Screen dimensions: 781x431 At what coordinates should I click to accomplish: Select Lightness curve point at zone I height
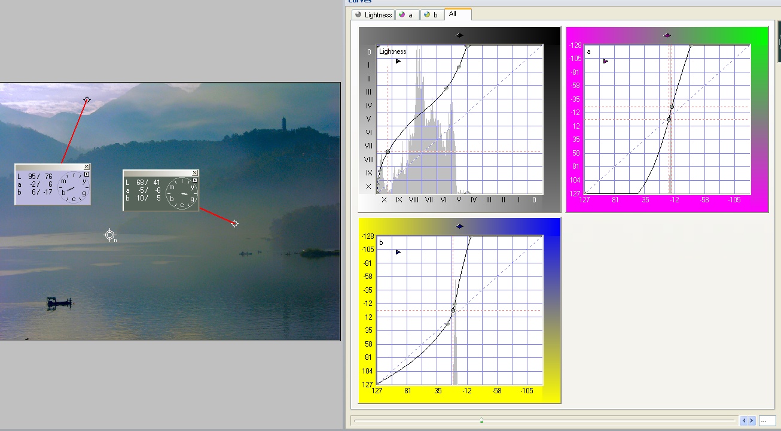[459, 67]
